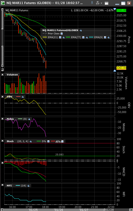This screenshot has height=211, width=133.
Task: Toggle EMA(9) visibility checkbox
Action: point(105,37)
